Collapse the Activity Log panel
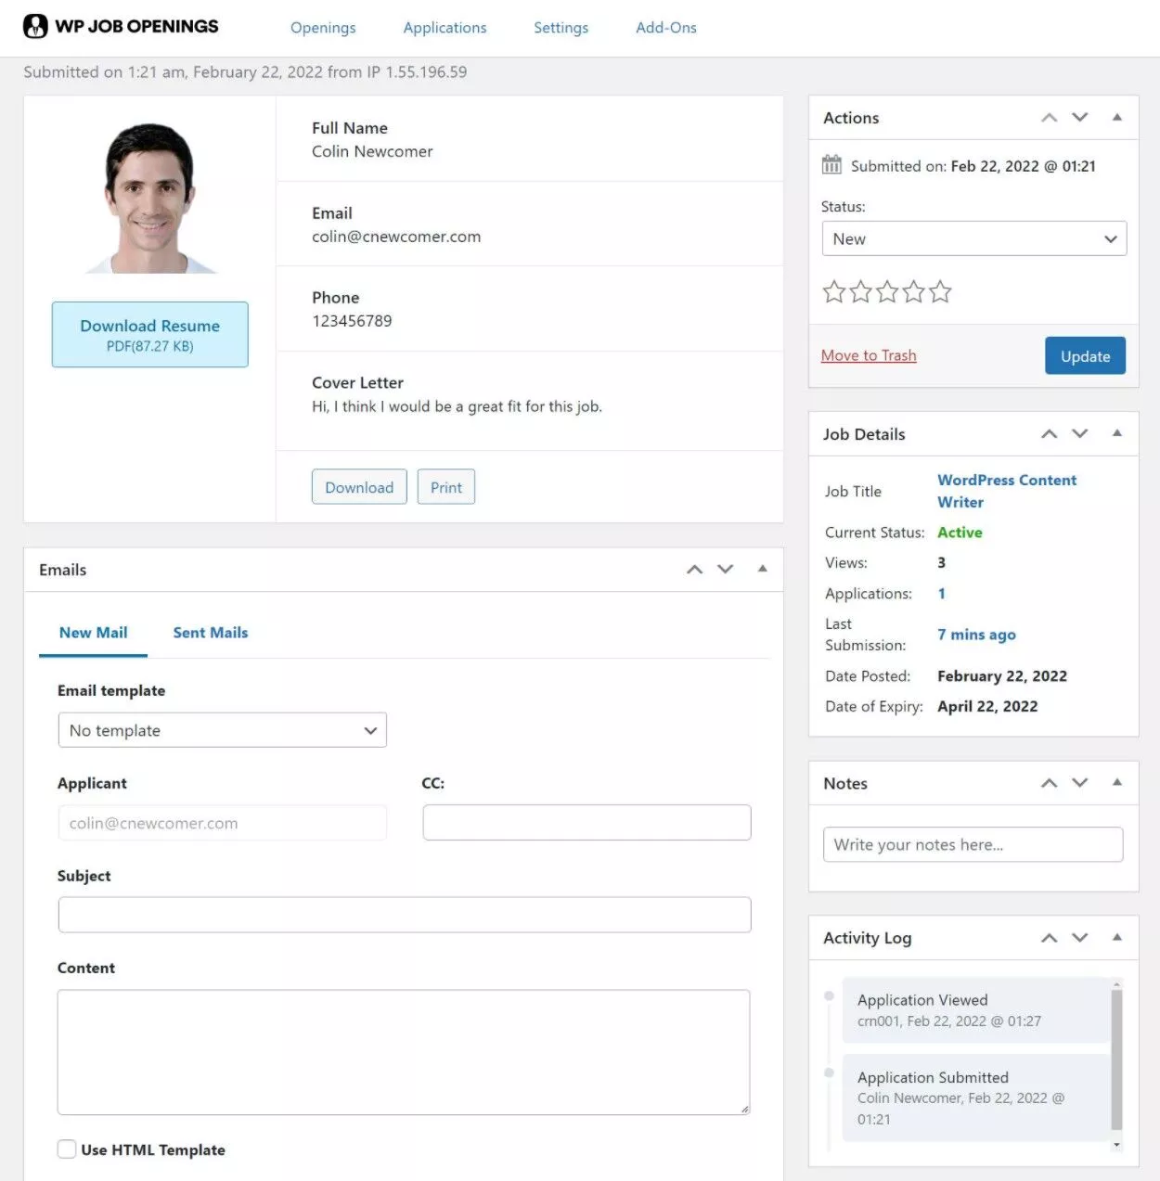1160x1181 pixels. pos(1117,938)
